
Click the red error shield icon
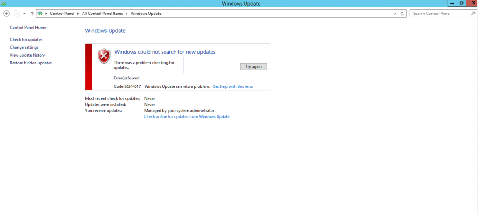click(x=104, y=56)
